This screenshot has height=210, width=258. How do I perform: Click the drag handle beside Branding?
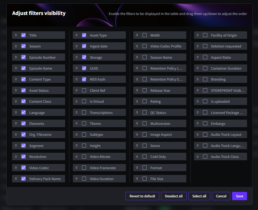coord(198,79)
